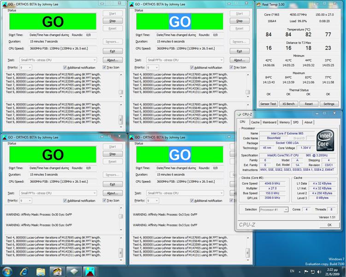The height and width of the screenshot is (277, 346).
Task: Activate the CPU-Z diamond taskbar button
Action: 74,272
